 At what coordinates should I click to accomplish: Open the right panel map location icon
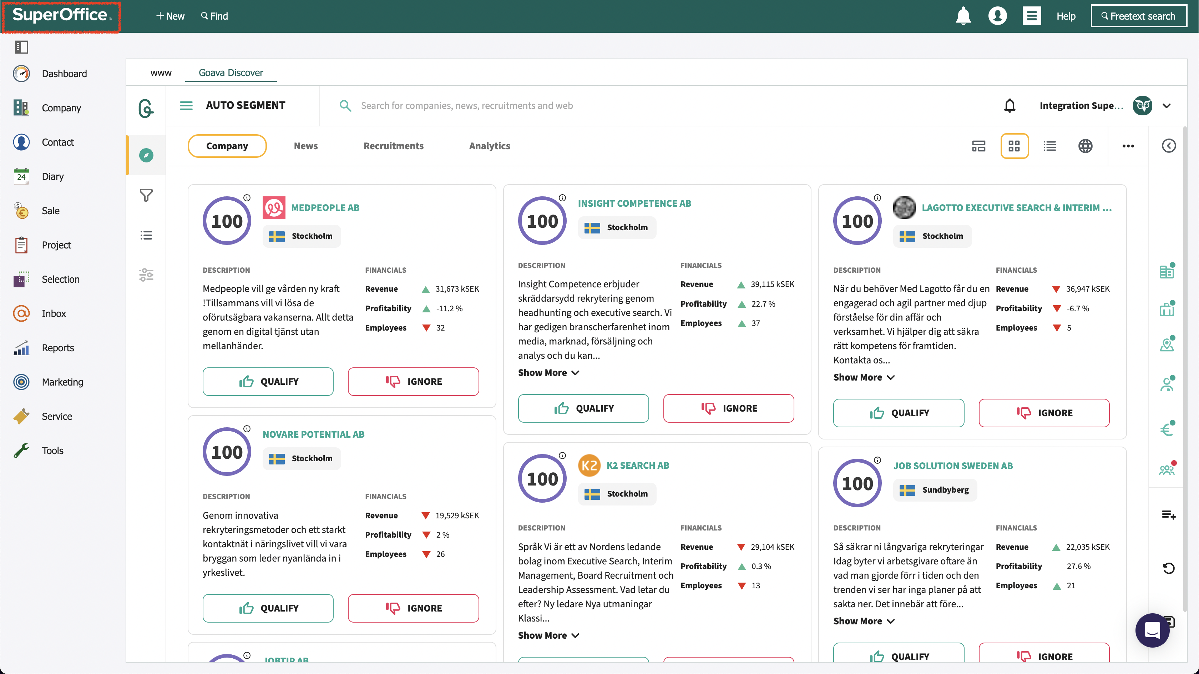coord(1167,344)
